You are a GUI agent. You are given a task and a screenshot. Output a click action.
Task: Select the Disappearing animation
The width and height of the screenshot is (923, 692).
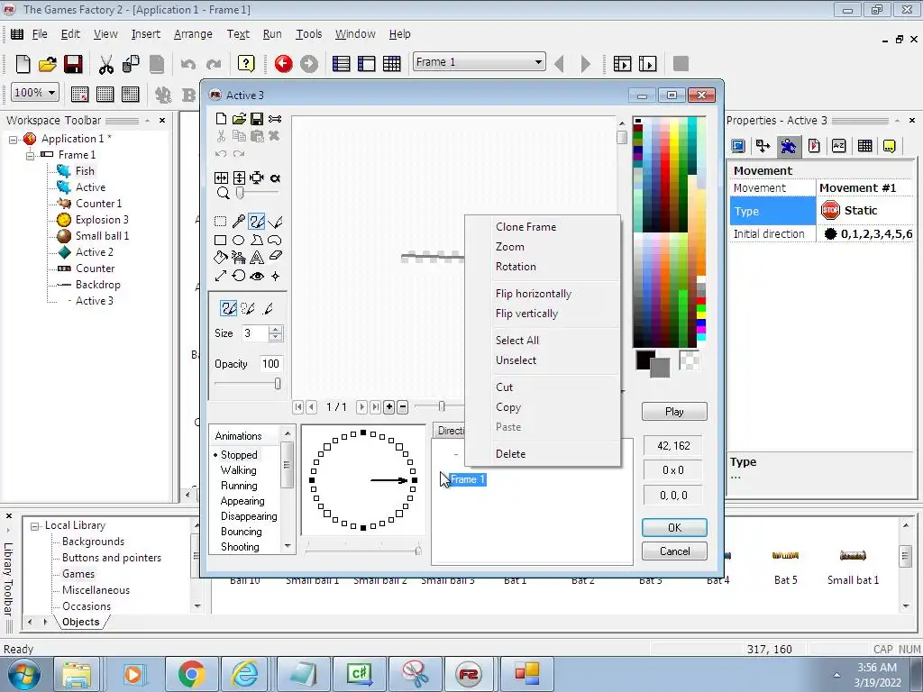click(x=249, y=516)
